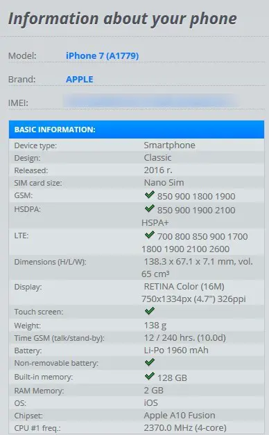The image size is (269, 435).
Task: Select the blurred IMEI value
Action: 151,101
